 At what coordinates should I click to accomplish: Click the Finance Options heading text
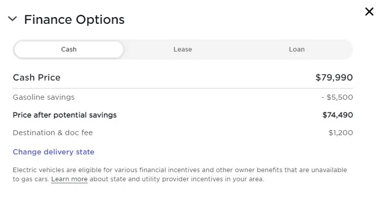pos(74,19)
